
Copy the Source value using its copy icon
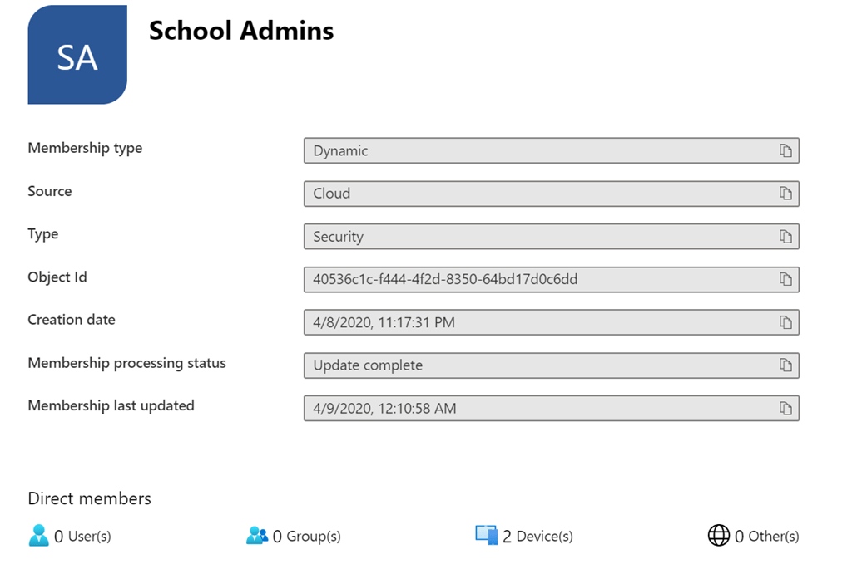[x=785, y=194]
